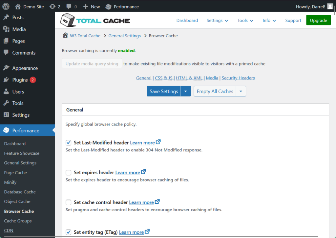Open Learn more for cache control header

point(141,202)
